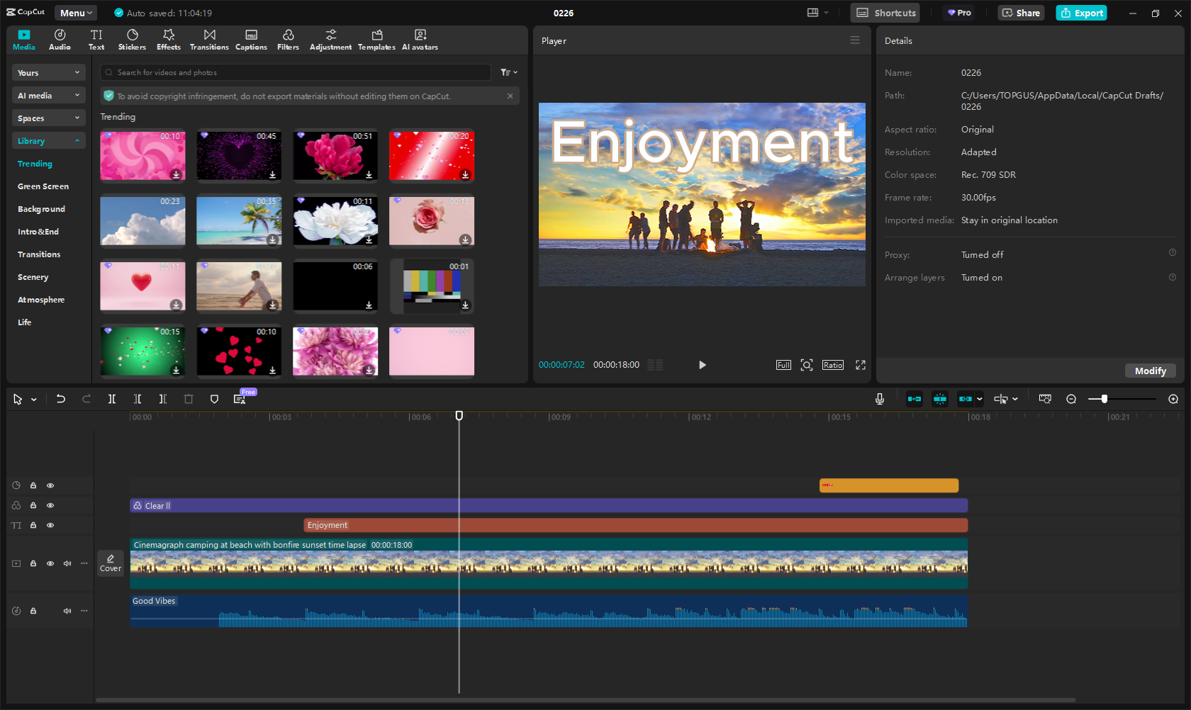Select the Split clip tool

(112, 399)
